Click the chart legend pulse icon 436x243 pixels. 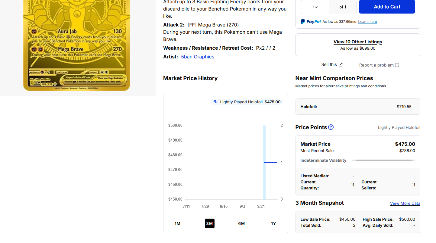(x=215, y=102)
